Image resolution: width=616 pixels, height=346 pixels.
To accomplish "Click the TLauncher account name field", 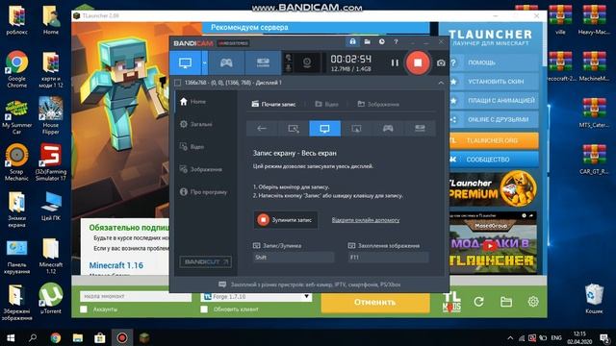I will 136,296.
